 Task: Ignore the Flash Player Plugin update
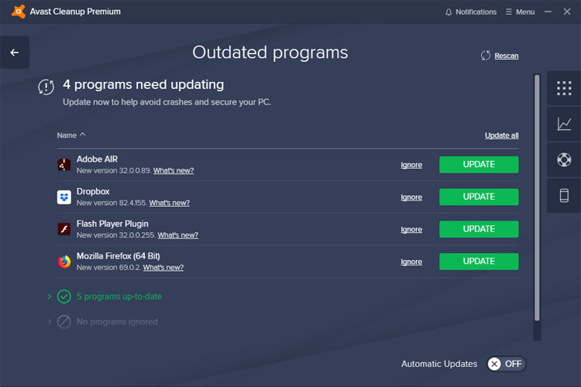pos(411,229)
